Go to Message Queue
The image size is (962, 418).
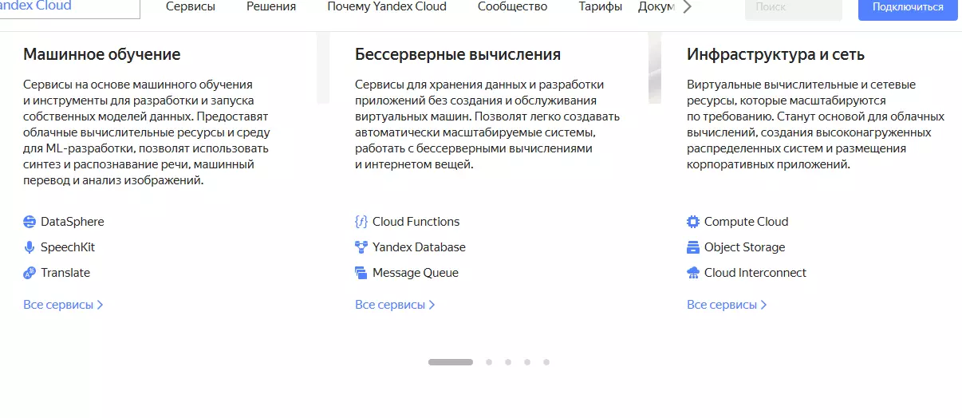coord(416,273)
